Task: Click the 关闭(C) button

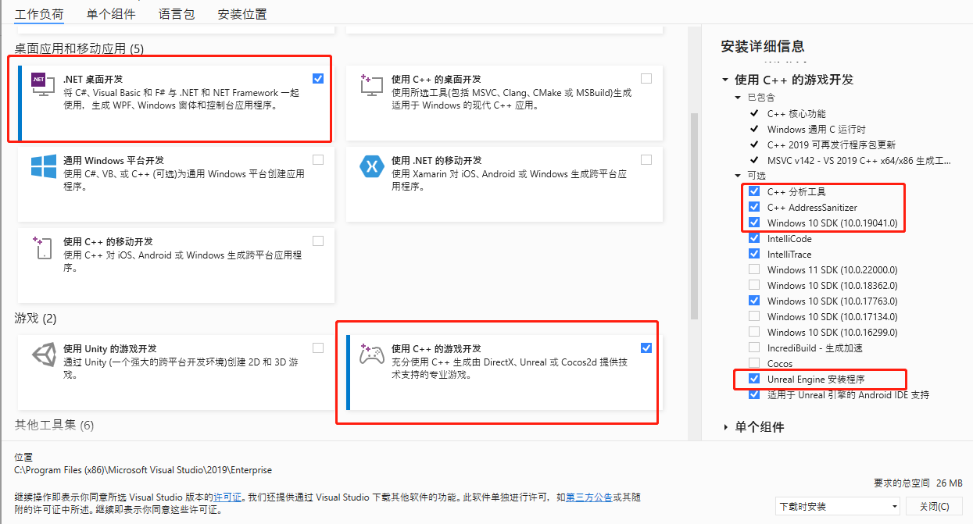Action: point(935,506)
